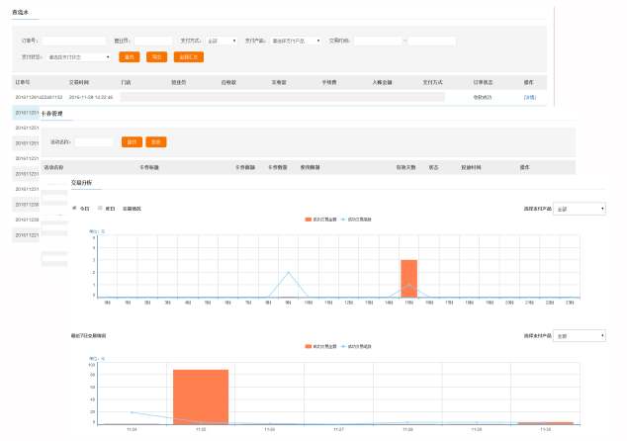Open 选择支付产品 dropdown above today's chart
627x441 pixels.
click(x=580, y=209)
